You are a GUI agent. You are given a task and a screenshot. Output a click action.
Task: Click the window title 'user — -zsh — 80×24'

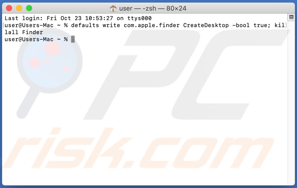pyautogui.click(x=153, y=8)
